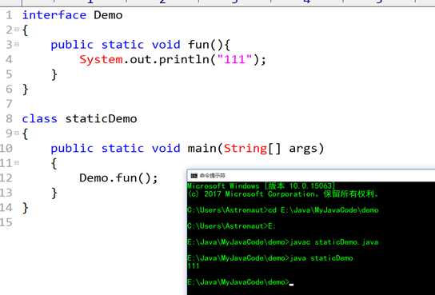Collapse the fun() method fold on line 3
The height and width of the screenshot is (295, 435).
point(17,44)
